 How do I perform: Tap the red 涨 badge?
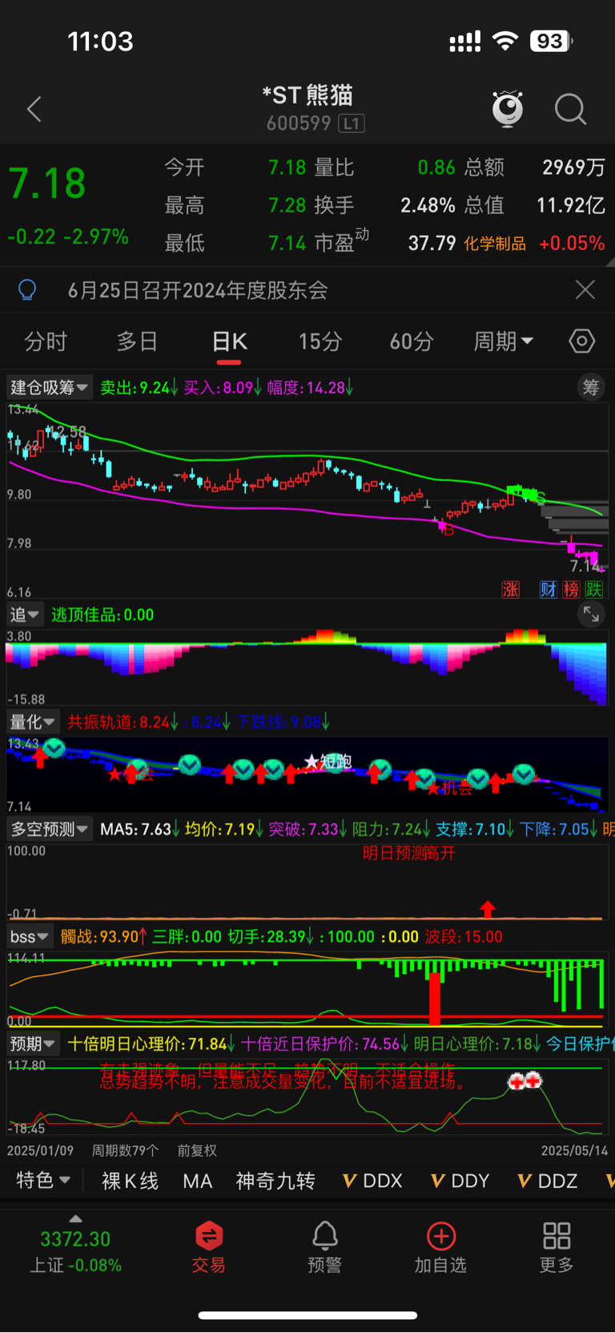pyautogui.click(x=511, y=590)
